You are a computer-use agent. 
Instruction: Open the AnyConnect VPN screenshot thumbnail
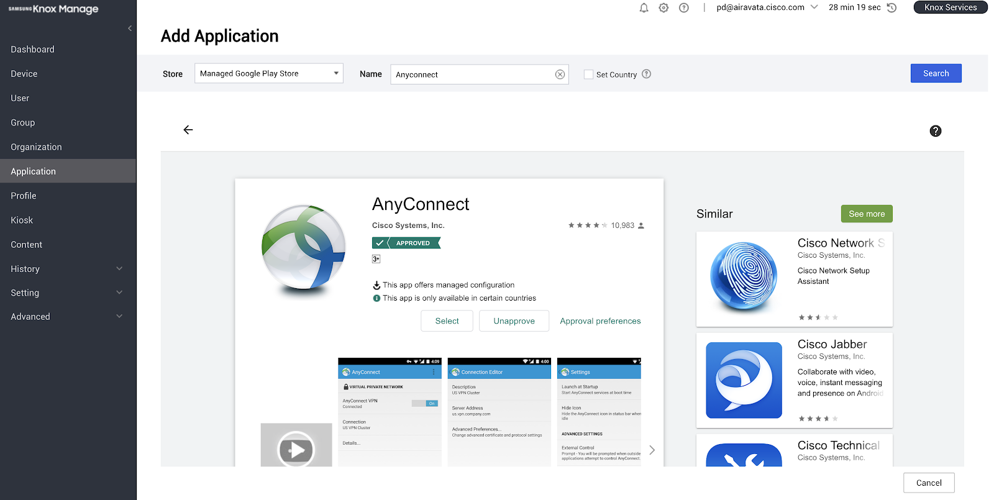tap(390, 412)
